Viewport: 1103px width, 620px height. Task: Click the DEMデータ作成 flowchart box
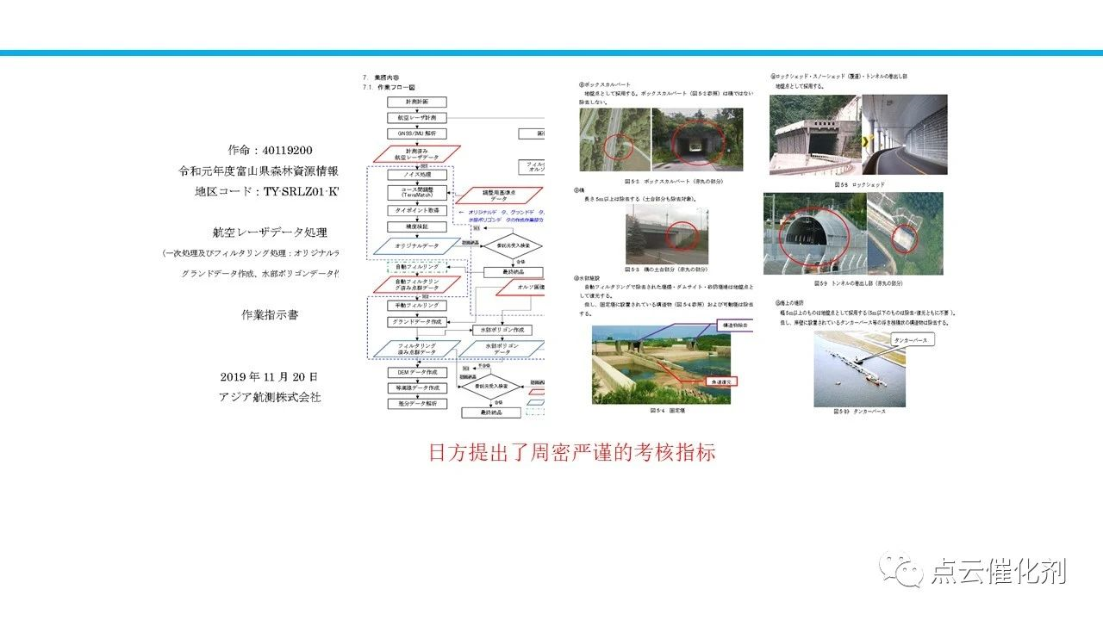click(417, 372)
